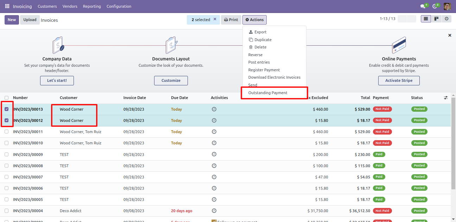Open the Reporting menu

92,6
